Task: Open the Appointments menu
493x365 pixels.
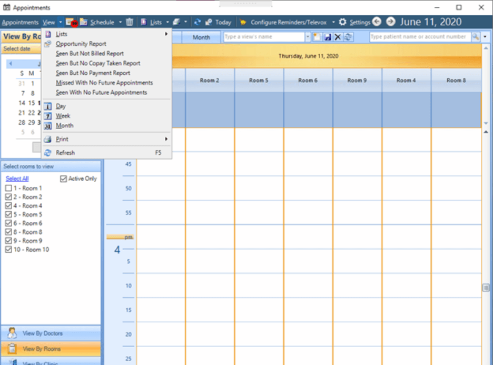Action: click(20, 22)
